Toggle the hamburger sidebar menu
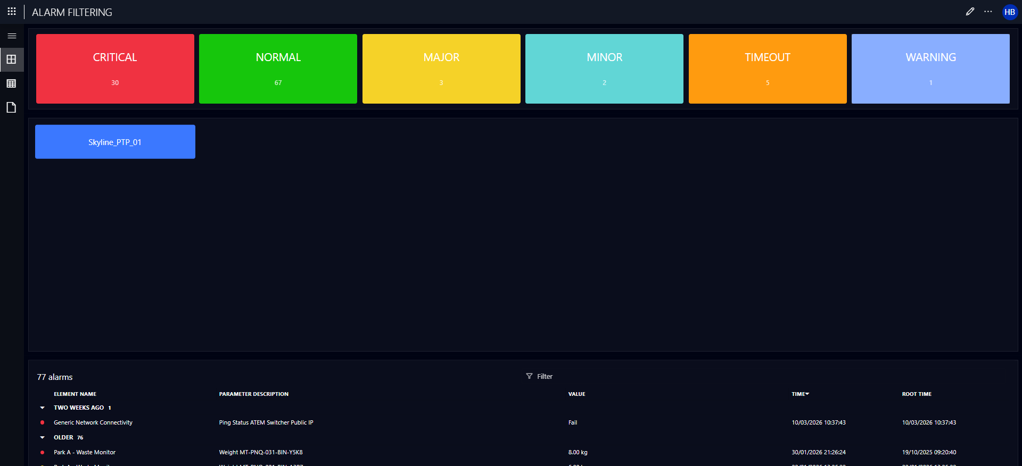The image size is (1022, 466). (12, 36)
